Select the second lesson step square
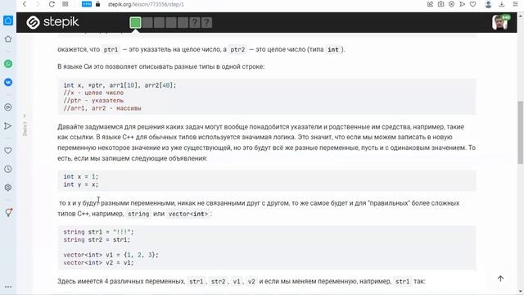 pyautogui.click(x=147, y=23)
